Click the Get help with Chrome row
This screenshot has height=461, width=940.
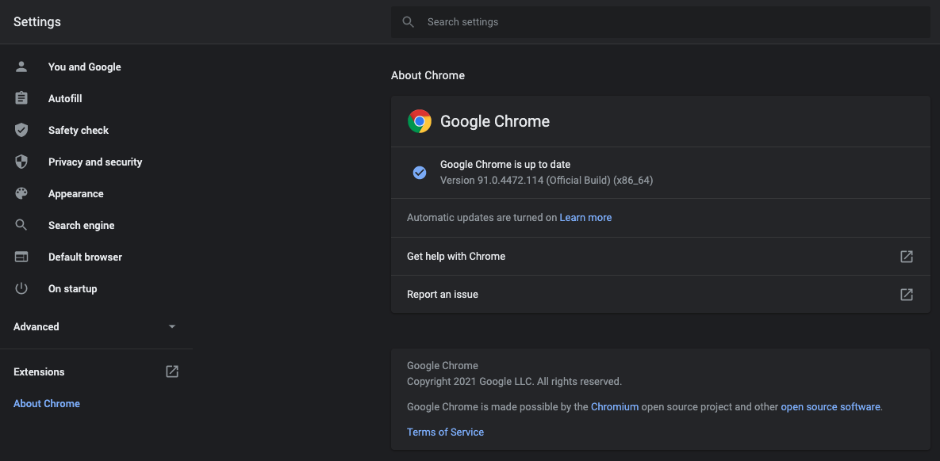661,257
